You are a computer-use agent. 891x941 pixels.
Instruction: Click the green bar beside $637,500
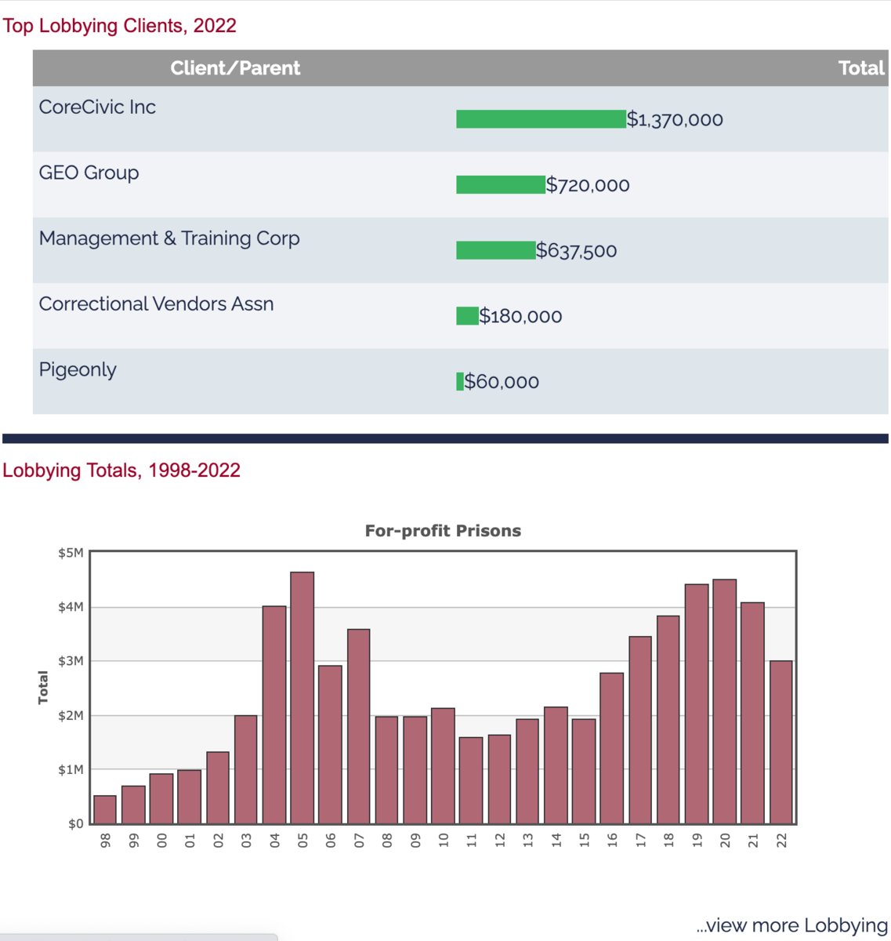(x=495, y=251)
